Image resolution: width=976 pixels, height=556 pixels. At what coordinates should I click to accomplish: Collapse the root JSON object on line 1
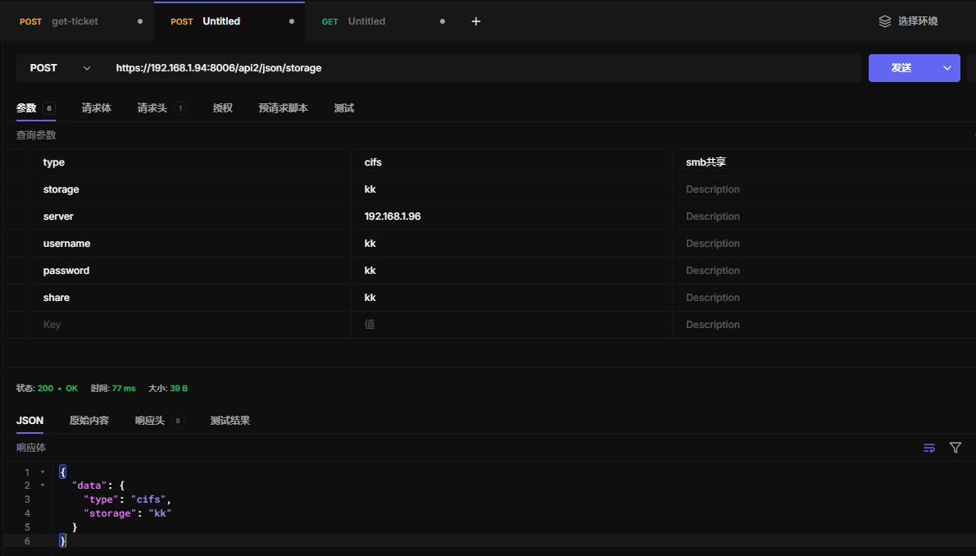tap(43, 472)
